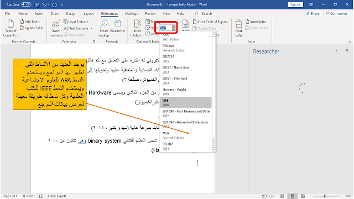Open the citation Style combo box arrow
This screenshot has height=199, width=354.
pos(174,28)
